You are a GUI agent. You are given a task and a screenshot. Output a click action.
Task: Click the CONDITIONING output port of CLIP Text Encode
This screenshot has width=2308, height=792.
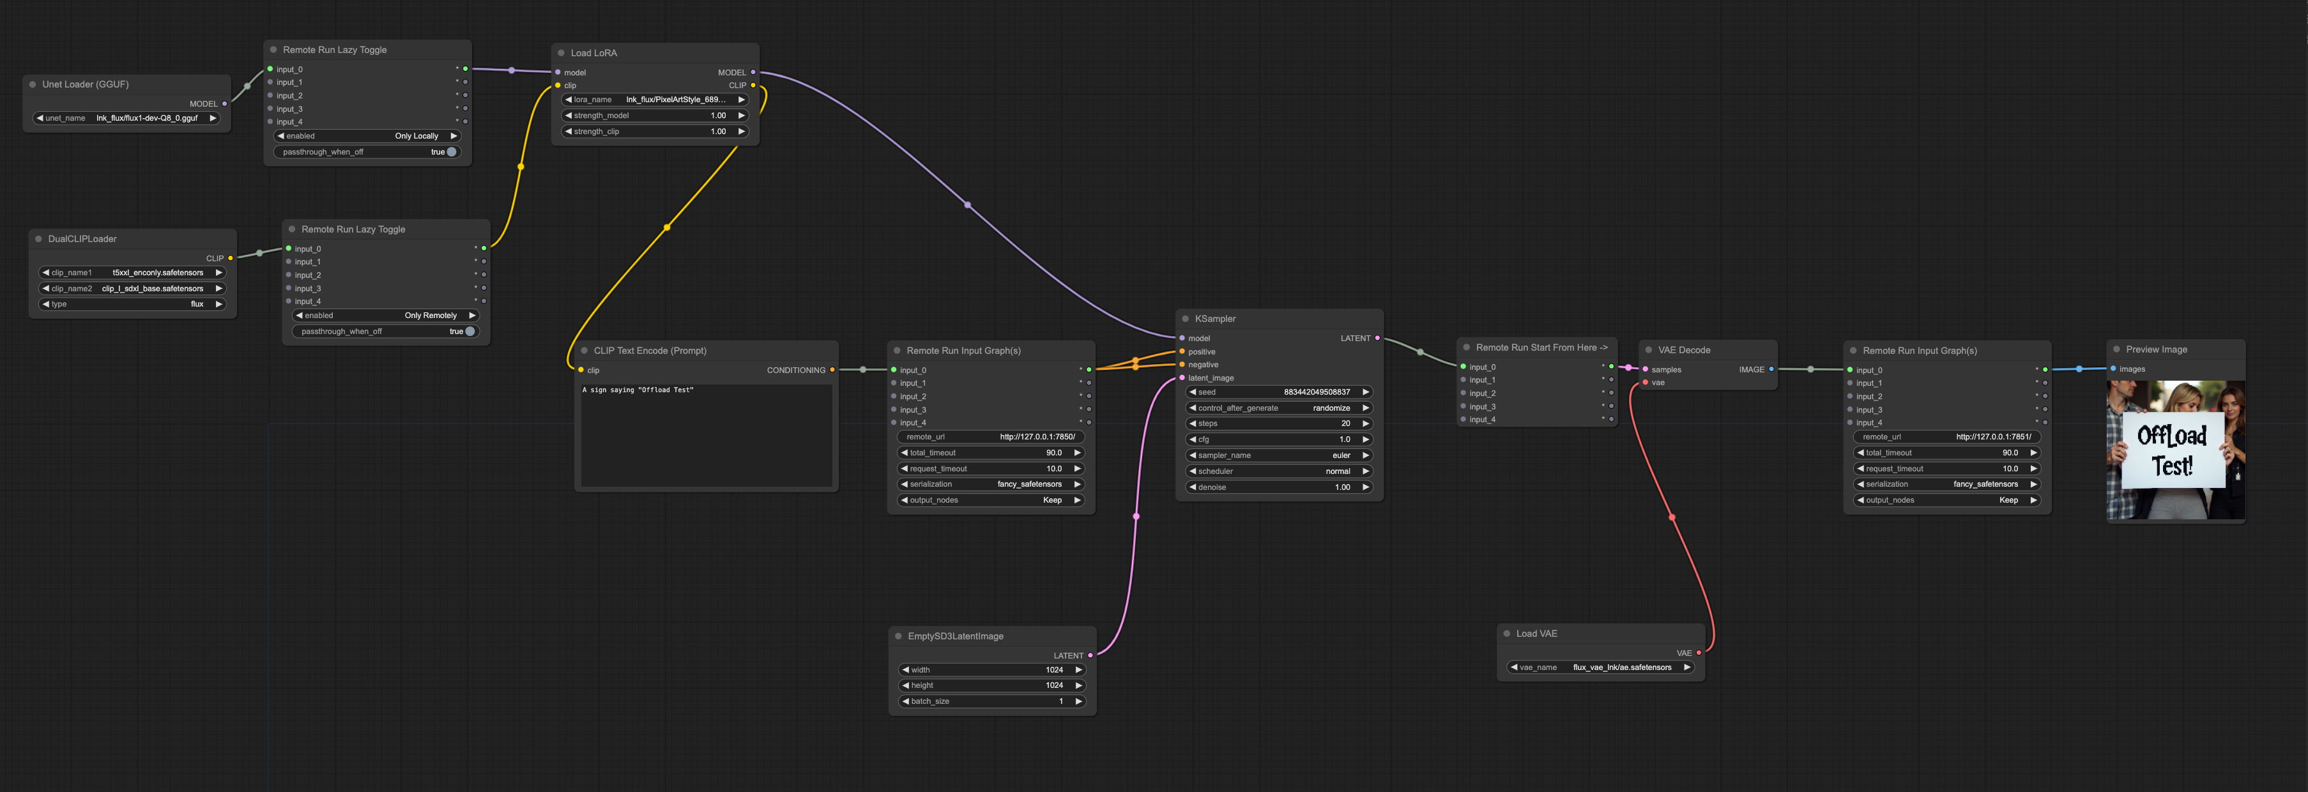tap(832, 370)
